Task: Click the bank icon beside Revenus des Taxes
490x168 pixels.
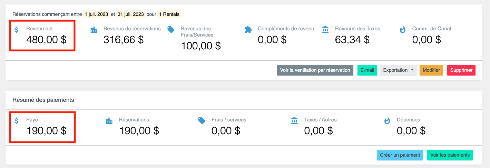Action: [325, 29]
